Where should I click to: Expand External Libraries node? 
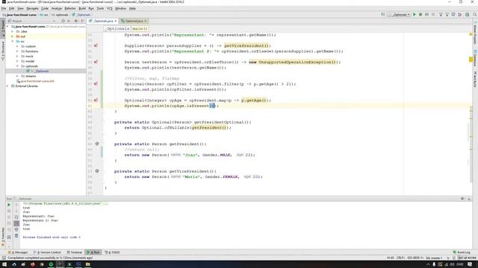7,86
